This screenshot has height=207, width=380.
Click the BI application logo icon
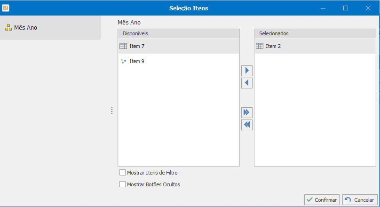point(6,8)
